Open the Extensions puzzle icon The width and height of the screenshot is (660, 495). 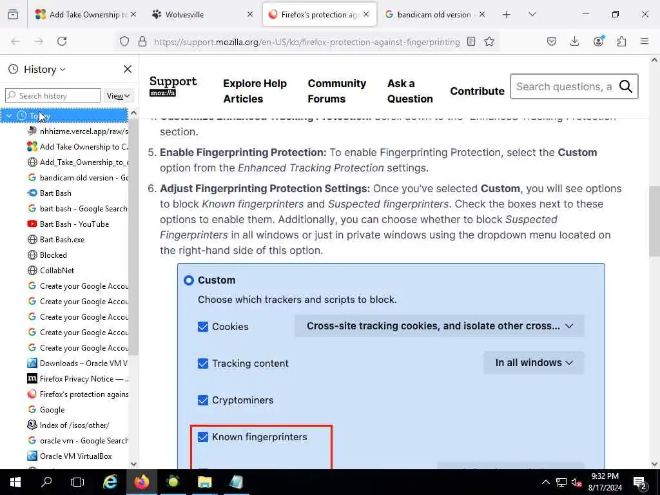(x=621, y=41)
